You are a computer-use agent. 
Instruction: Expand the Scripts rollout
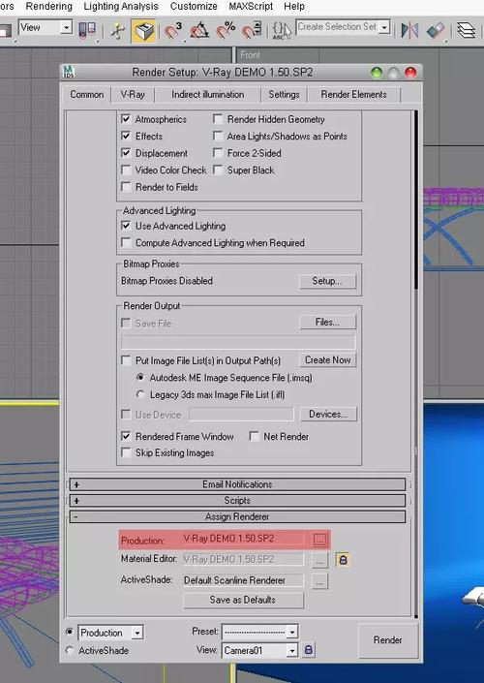[237, 500]
